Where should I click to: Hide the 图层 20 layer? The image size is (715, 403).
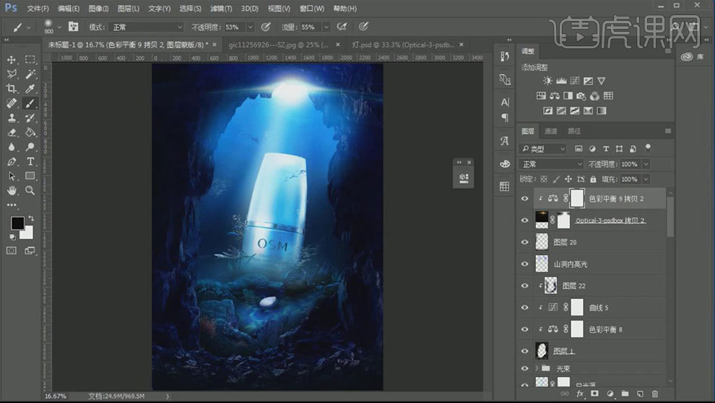[x=525, y=243]
